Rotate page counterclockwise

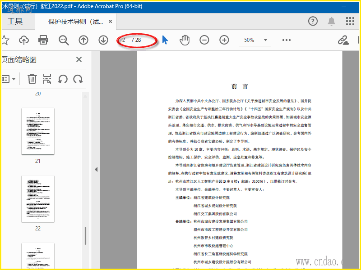tap(63, 79)
